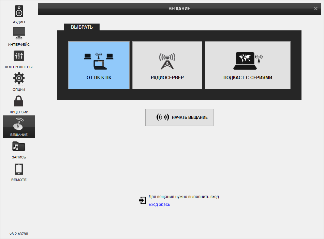Close the ВЕЩАНИЕ settings window
The height and width of the screenshot is (239, 324).
click(x=316, y=9)
